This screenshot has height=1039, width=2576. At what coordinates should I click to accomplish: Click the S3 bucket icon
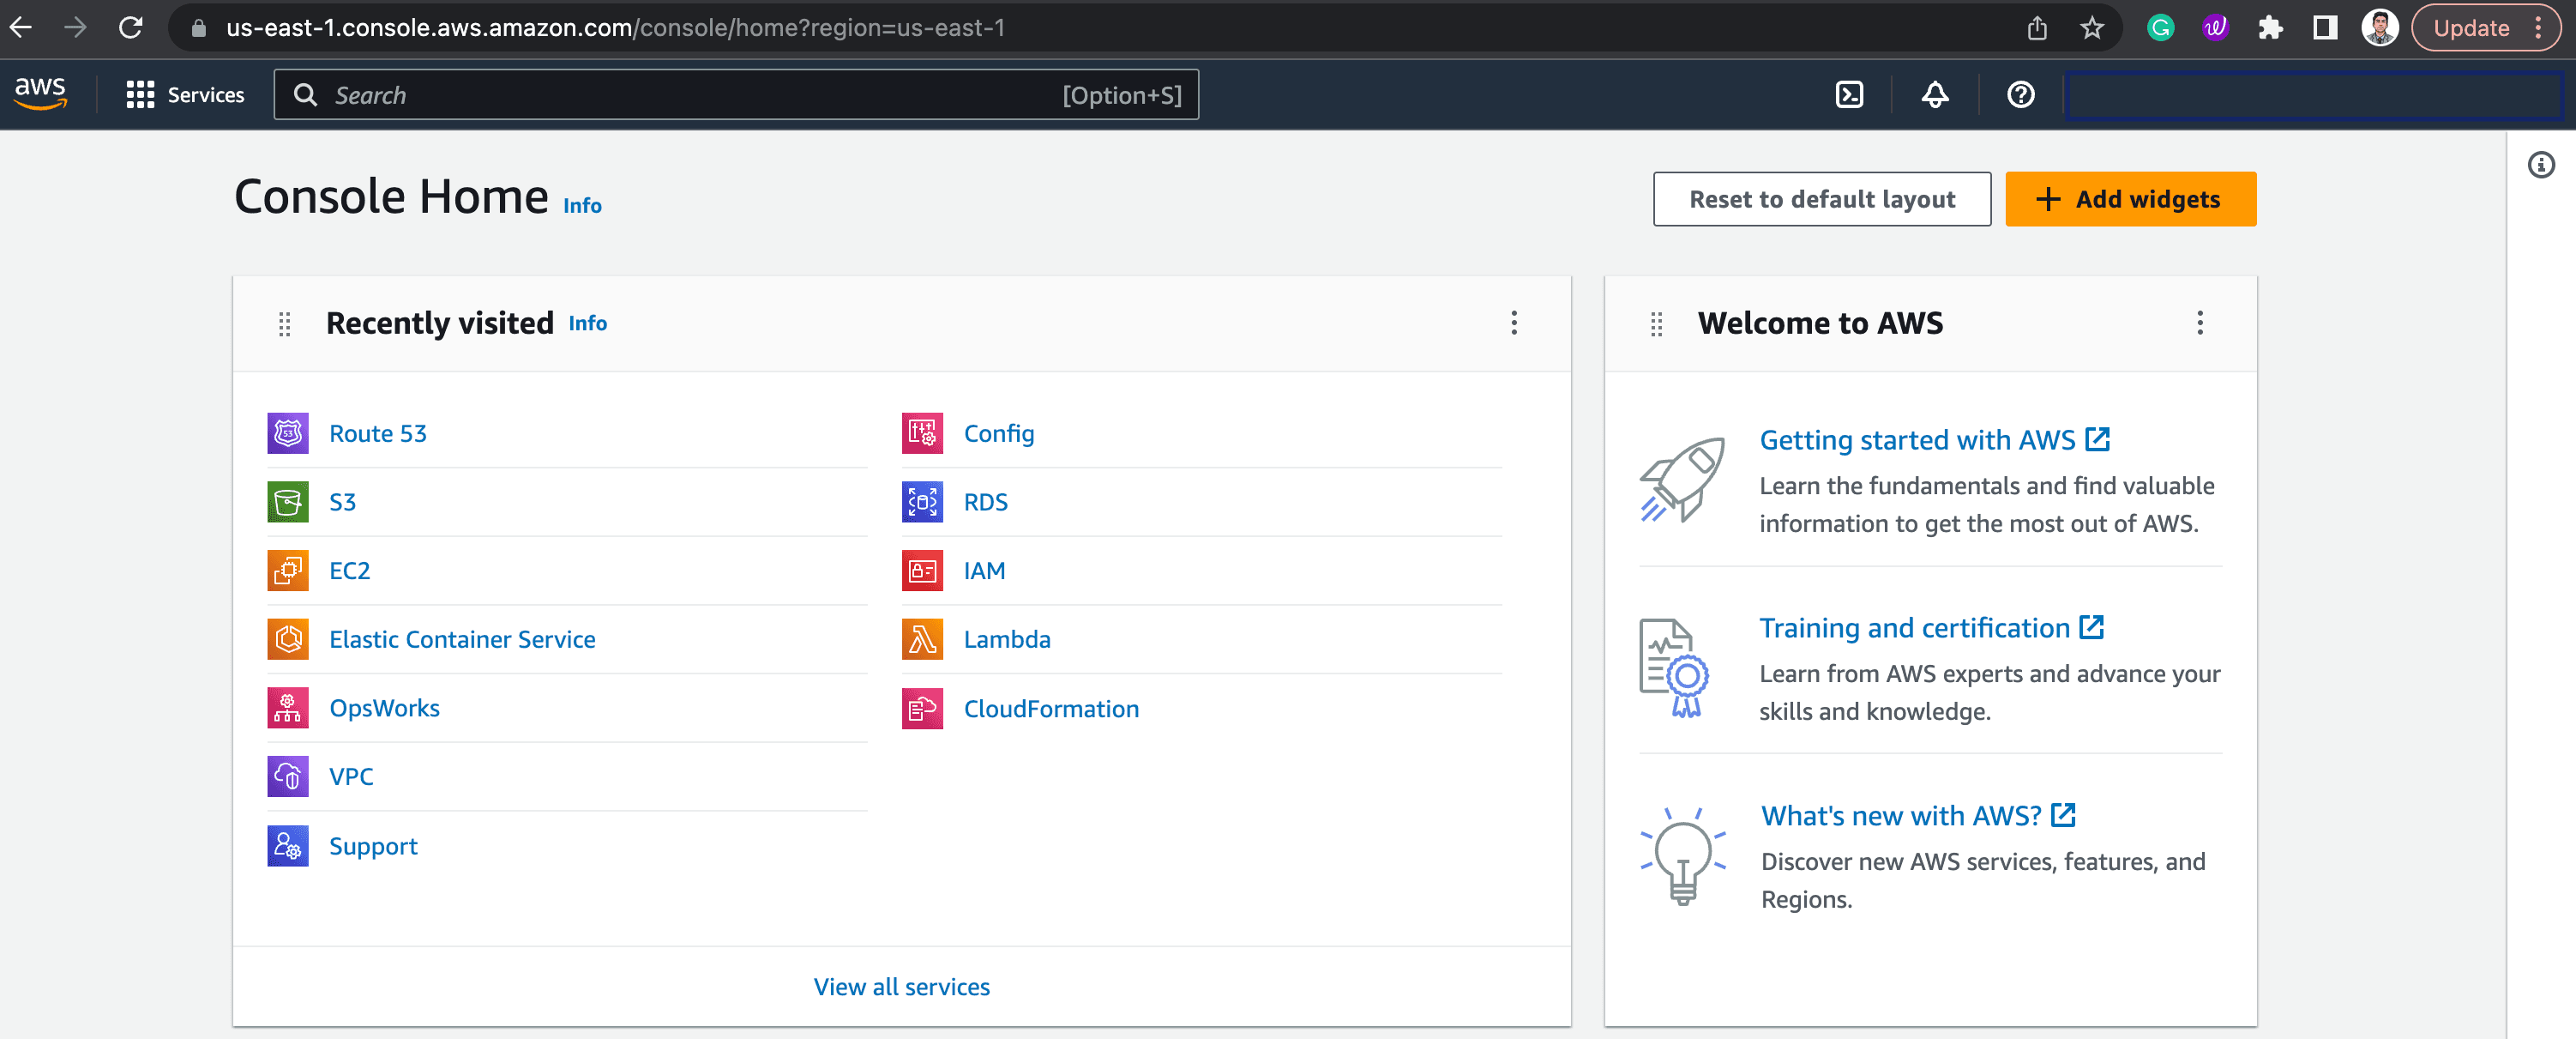point(288,501)
